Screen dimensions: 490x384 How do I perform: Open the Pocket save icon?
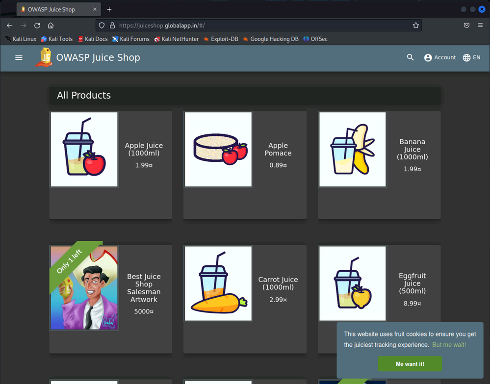click(x=466, y=26)
